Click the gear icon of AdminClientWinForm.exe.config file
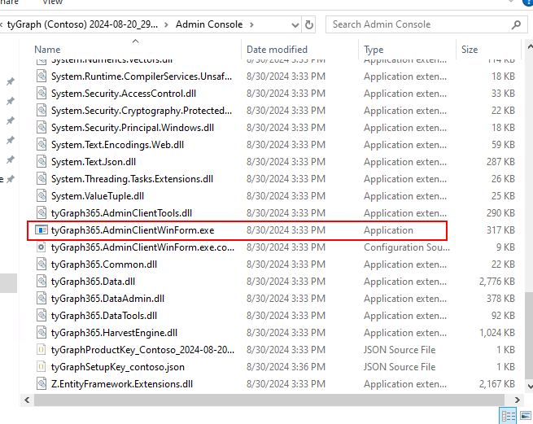533x424 pixels. pos(42,247)
